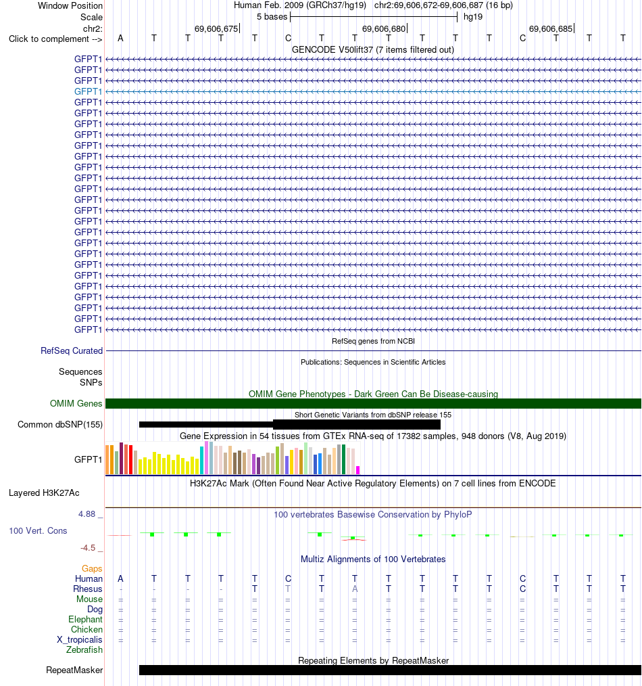Click the dark green OMIM Genes bar
Screen dimensions: 642x686
(x=373, y=403)
